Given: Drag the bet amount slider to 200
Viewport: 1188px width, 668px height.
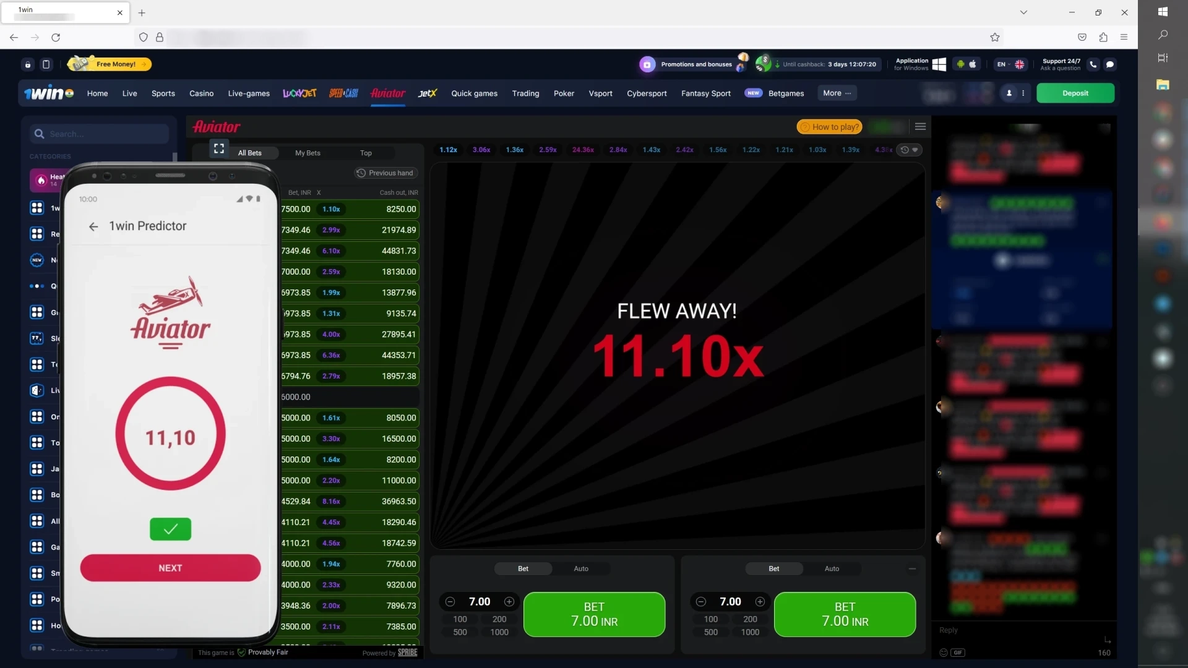Looking at the screenshot, I should tap(499, 619).
